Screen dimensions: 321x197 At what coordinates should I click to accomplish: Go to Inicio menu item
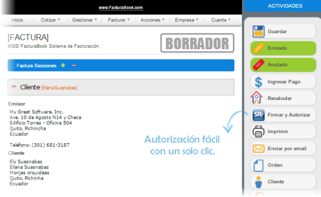[17, 20]
